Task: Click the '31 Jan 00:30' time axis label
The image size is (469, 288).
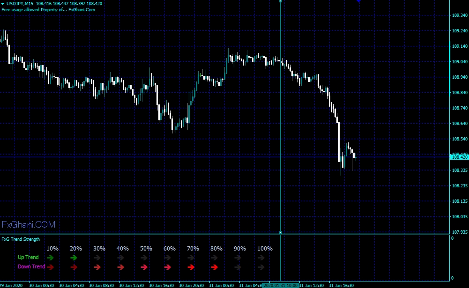Action: [x=221, y=285]
